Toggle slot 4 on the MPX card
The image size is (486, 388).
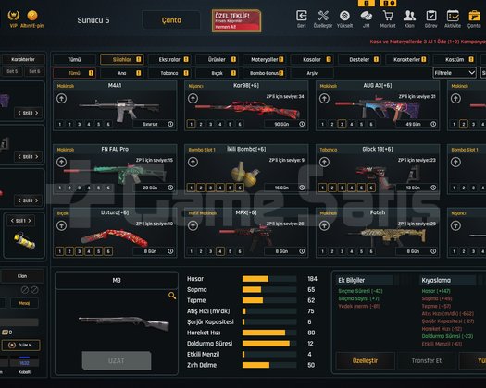click(220, 251)
